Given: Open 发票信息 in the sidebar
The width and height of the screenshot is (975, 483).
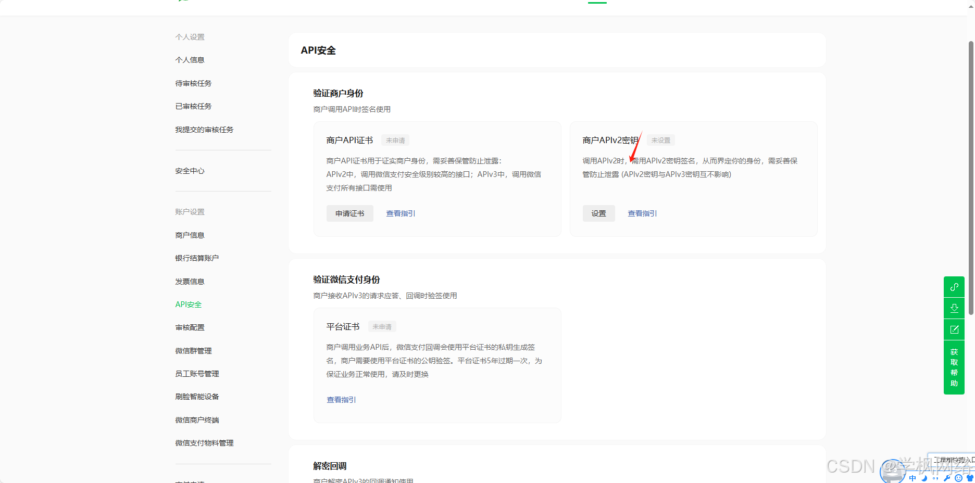Looking at the screenshot, I should coord(190,282).
